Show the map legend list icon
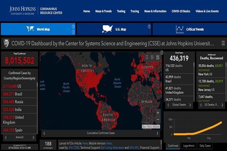Screen dimensions: 227x151 click(152, 57)
